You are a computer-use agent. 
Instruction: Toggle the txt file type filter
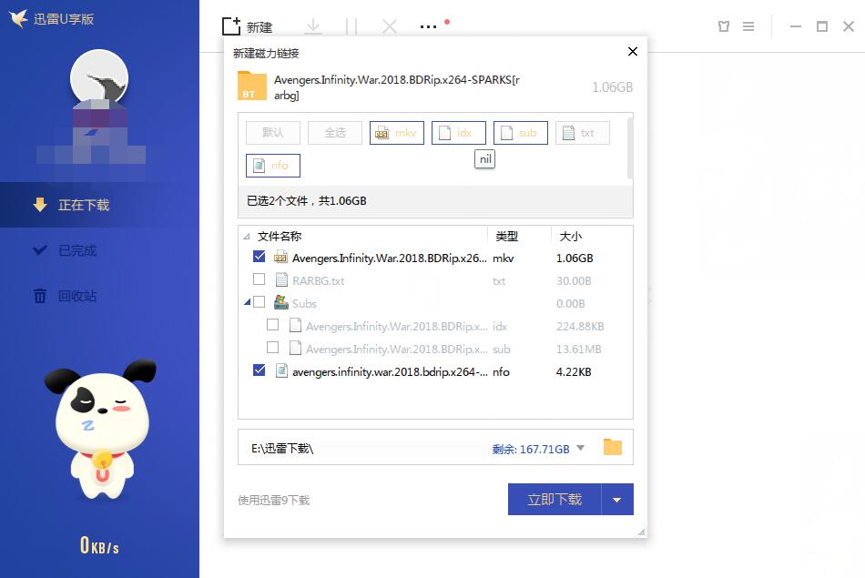(582, 132)
